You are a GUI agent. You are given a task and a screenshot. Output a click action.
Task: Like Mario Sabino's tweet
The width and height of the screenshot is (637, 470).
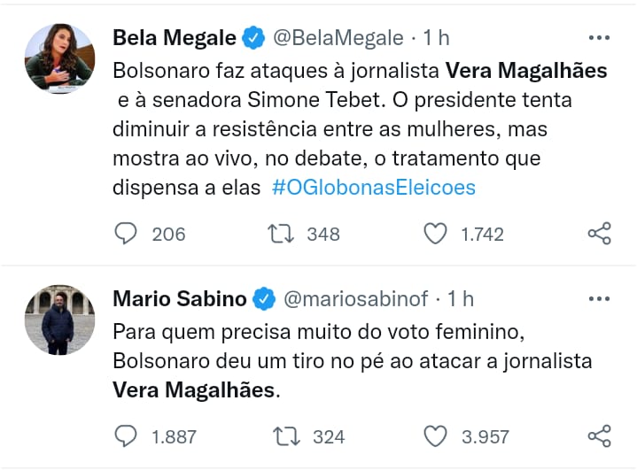point(434,436)
